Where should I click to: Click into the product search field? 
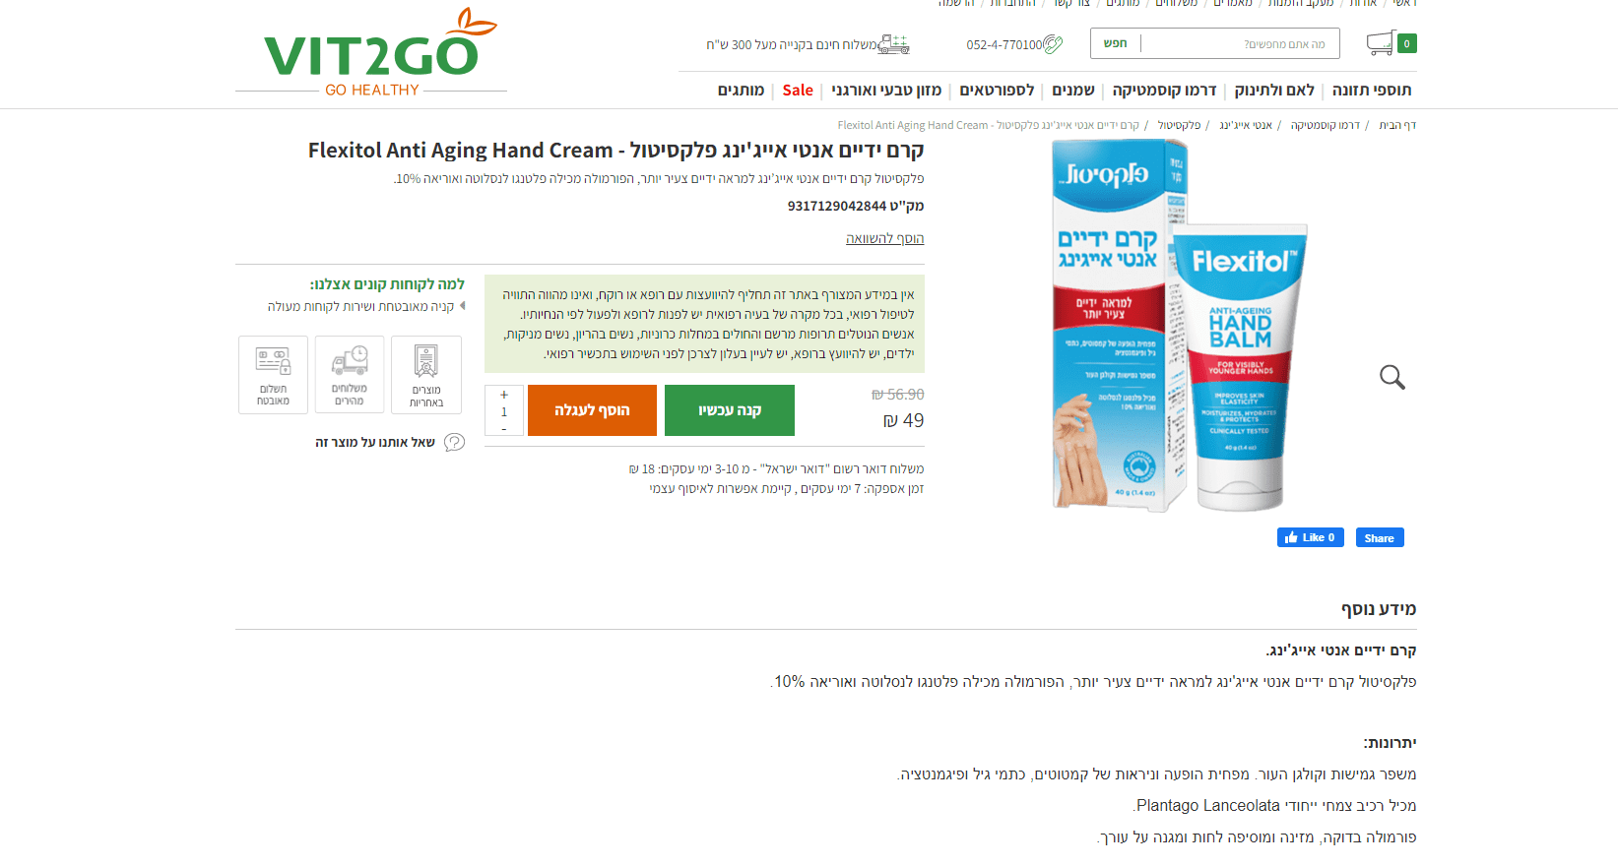(x=1234, y=44)
